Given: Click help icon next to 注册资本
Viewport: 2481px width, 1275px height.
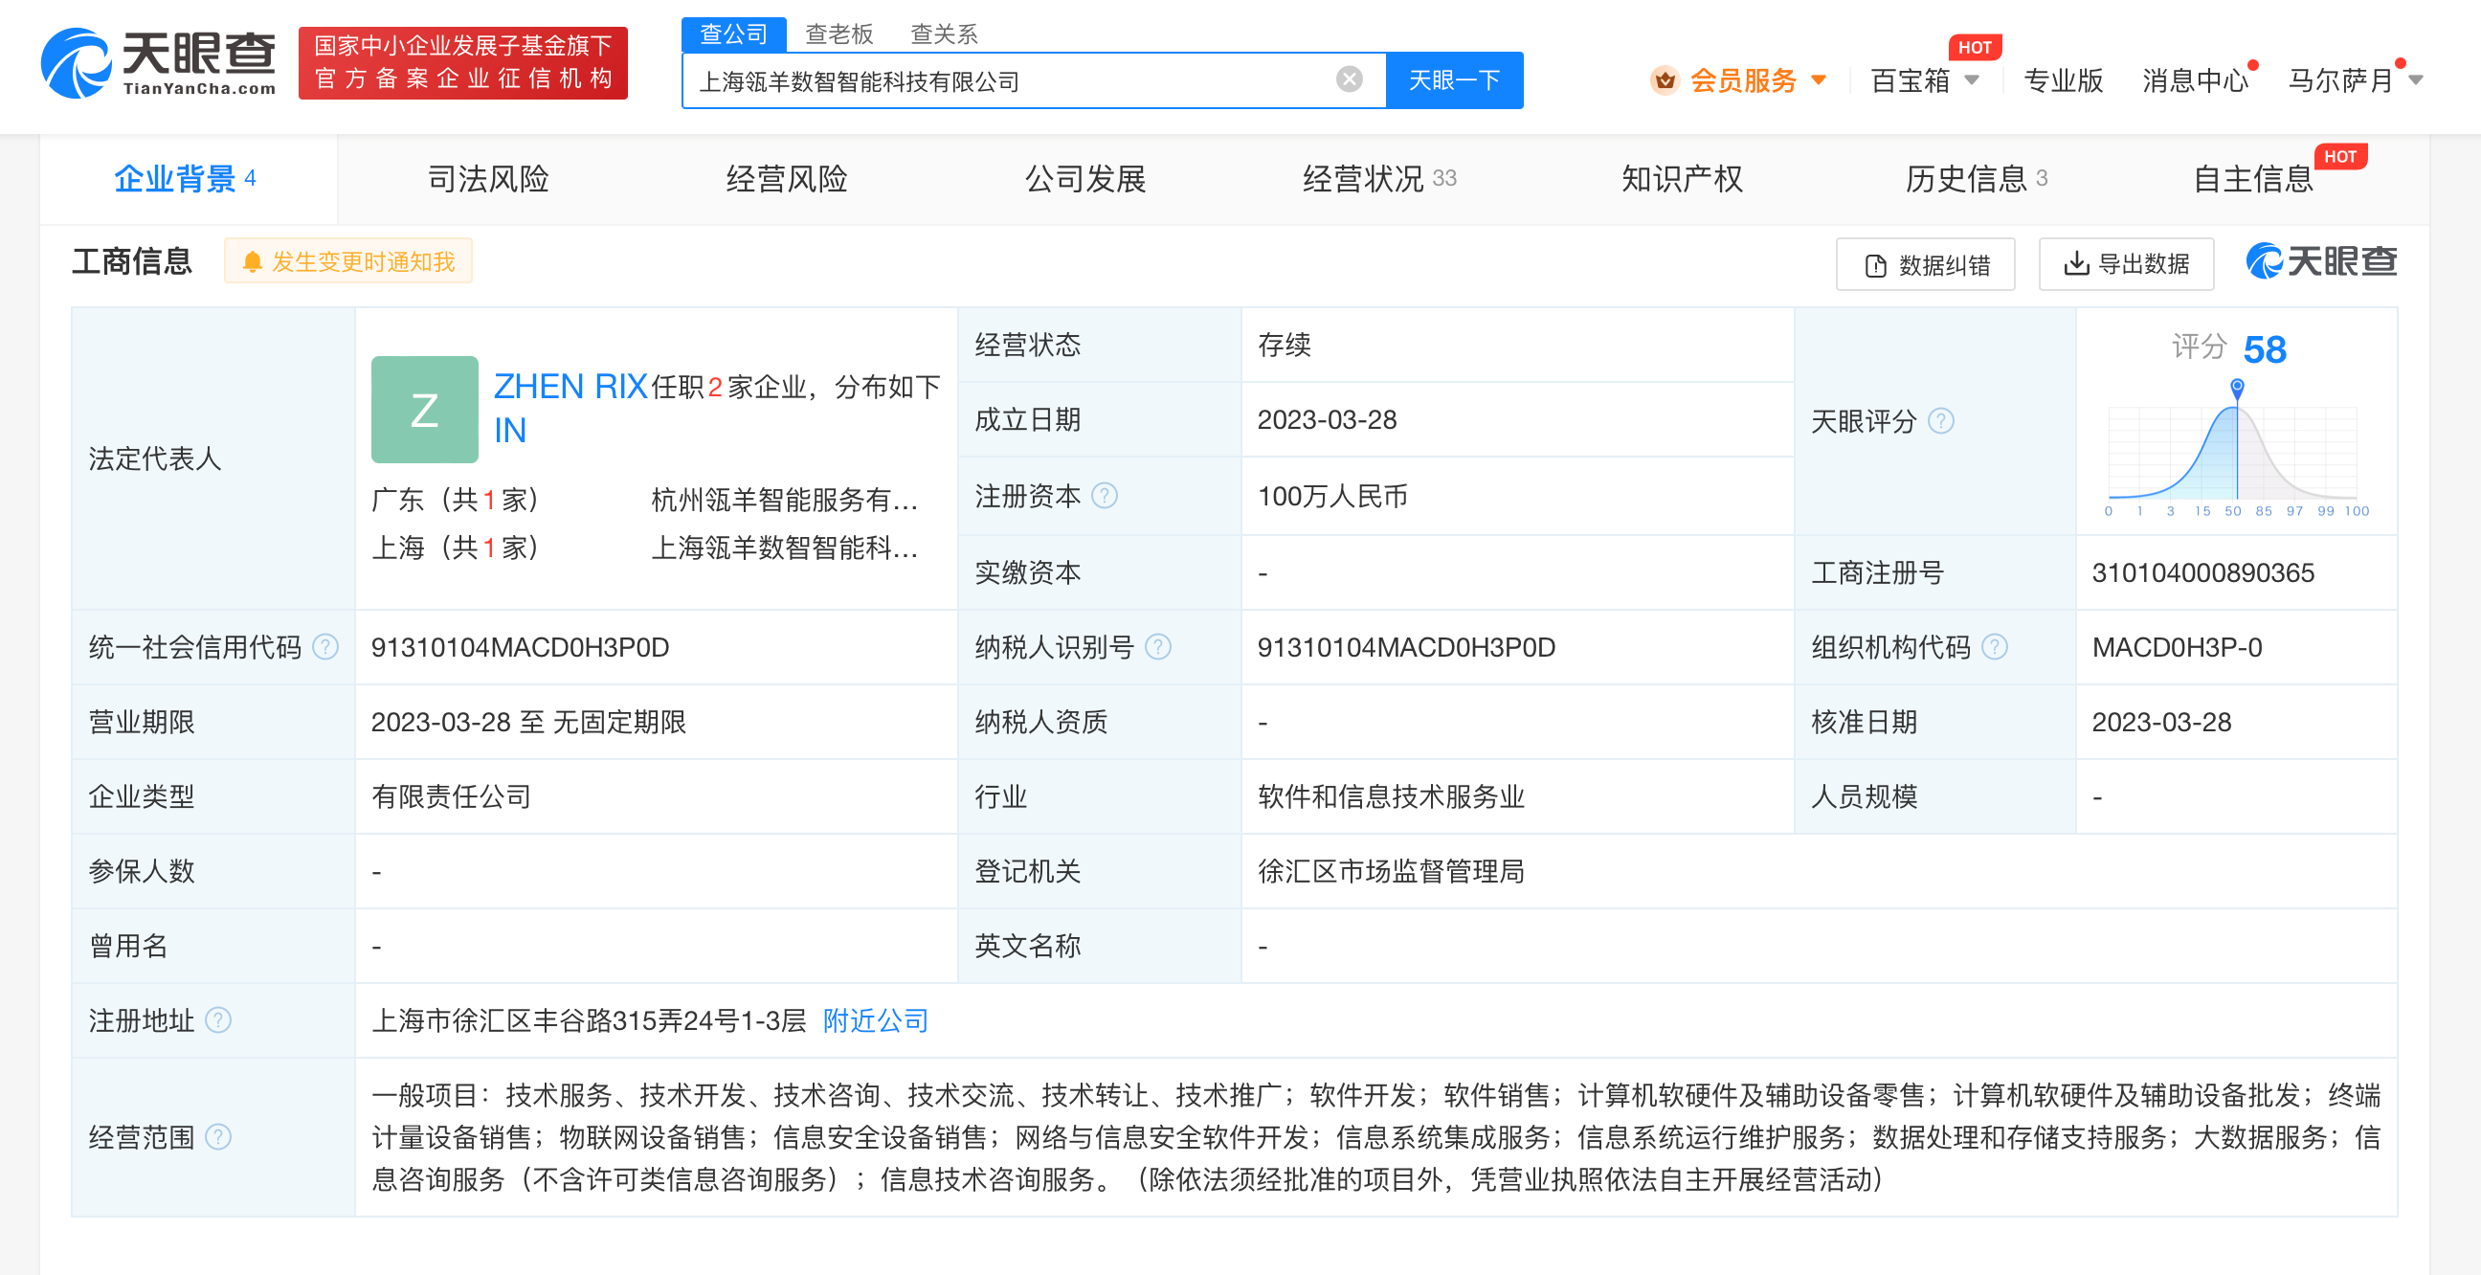Looking at the screenshot, I should 1105,496.
